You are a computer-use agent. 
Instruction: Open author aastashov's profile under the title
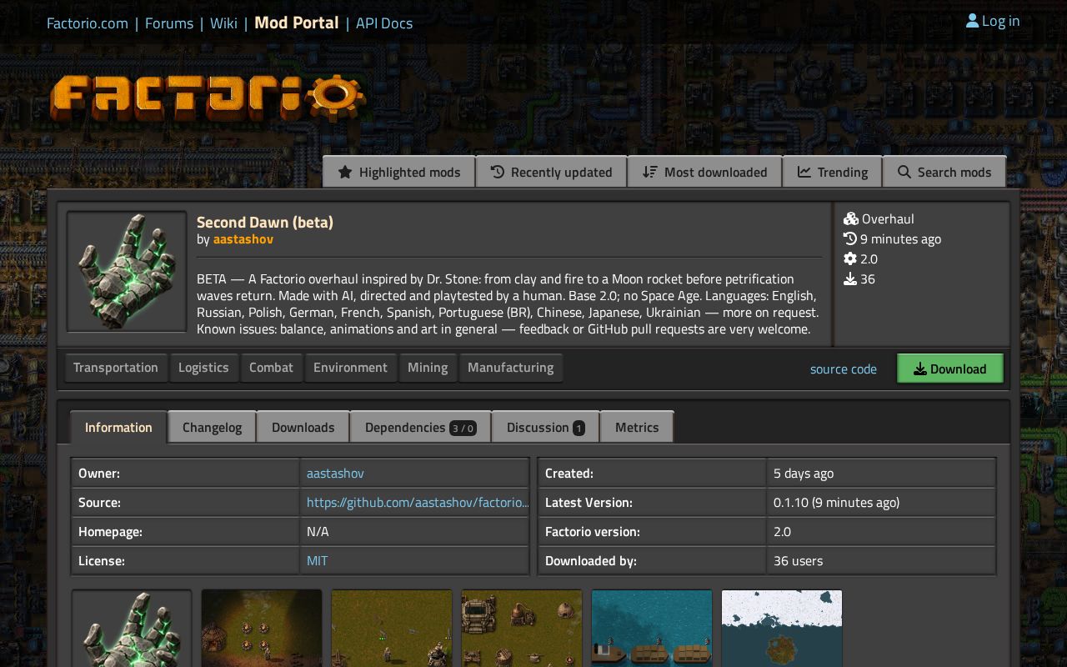tap(243, 238)
